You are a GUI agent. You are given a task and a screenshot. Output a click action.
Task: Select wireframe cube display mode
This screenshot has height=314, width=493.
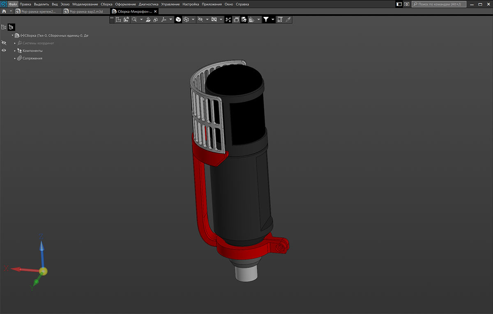coord(186,19)
